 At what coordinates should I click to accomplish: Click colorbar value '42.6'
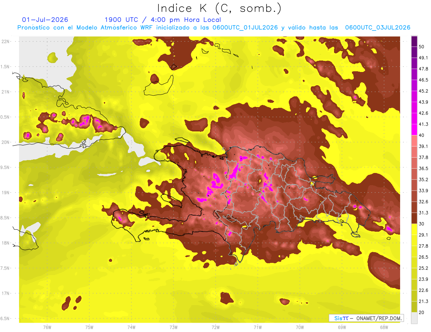point(423,113)
